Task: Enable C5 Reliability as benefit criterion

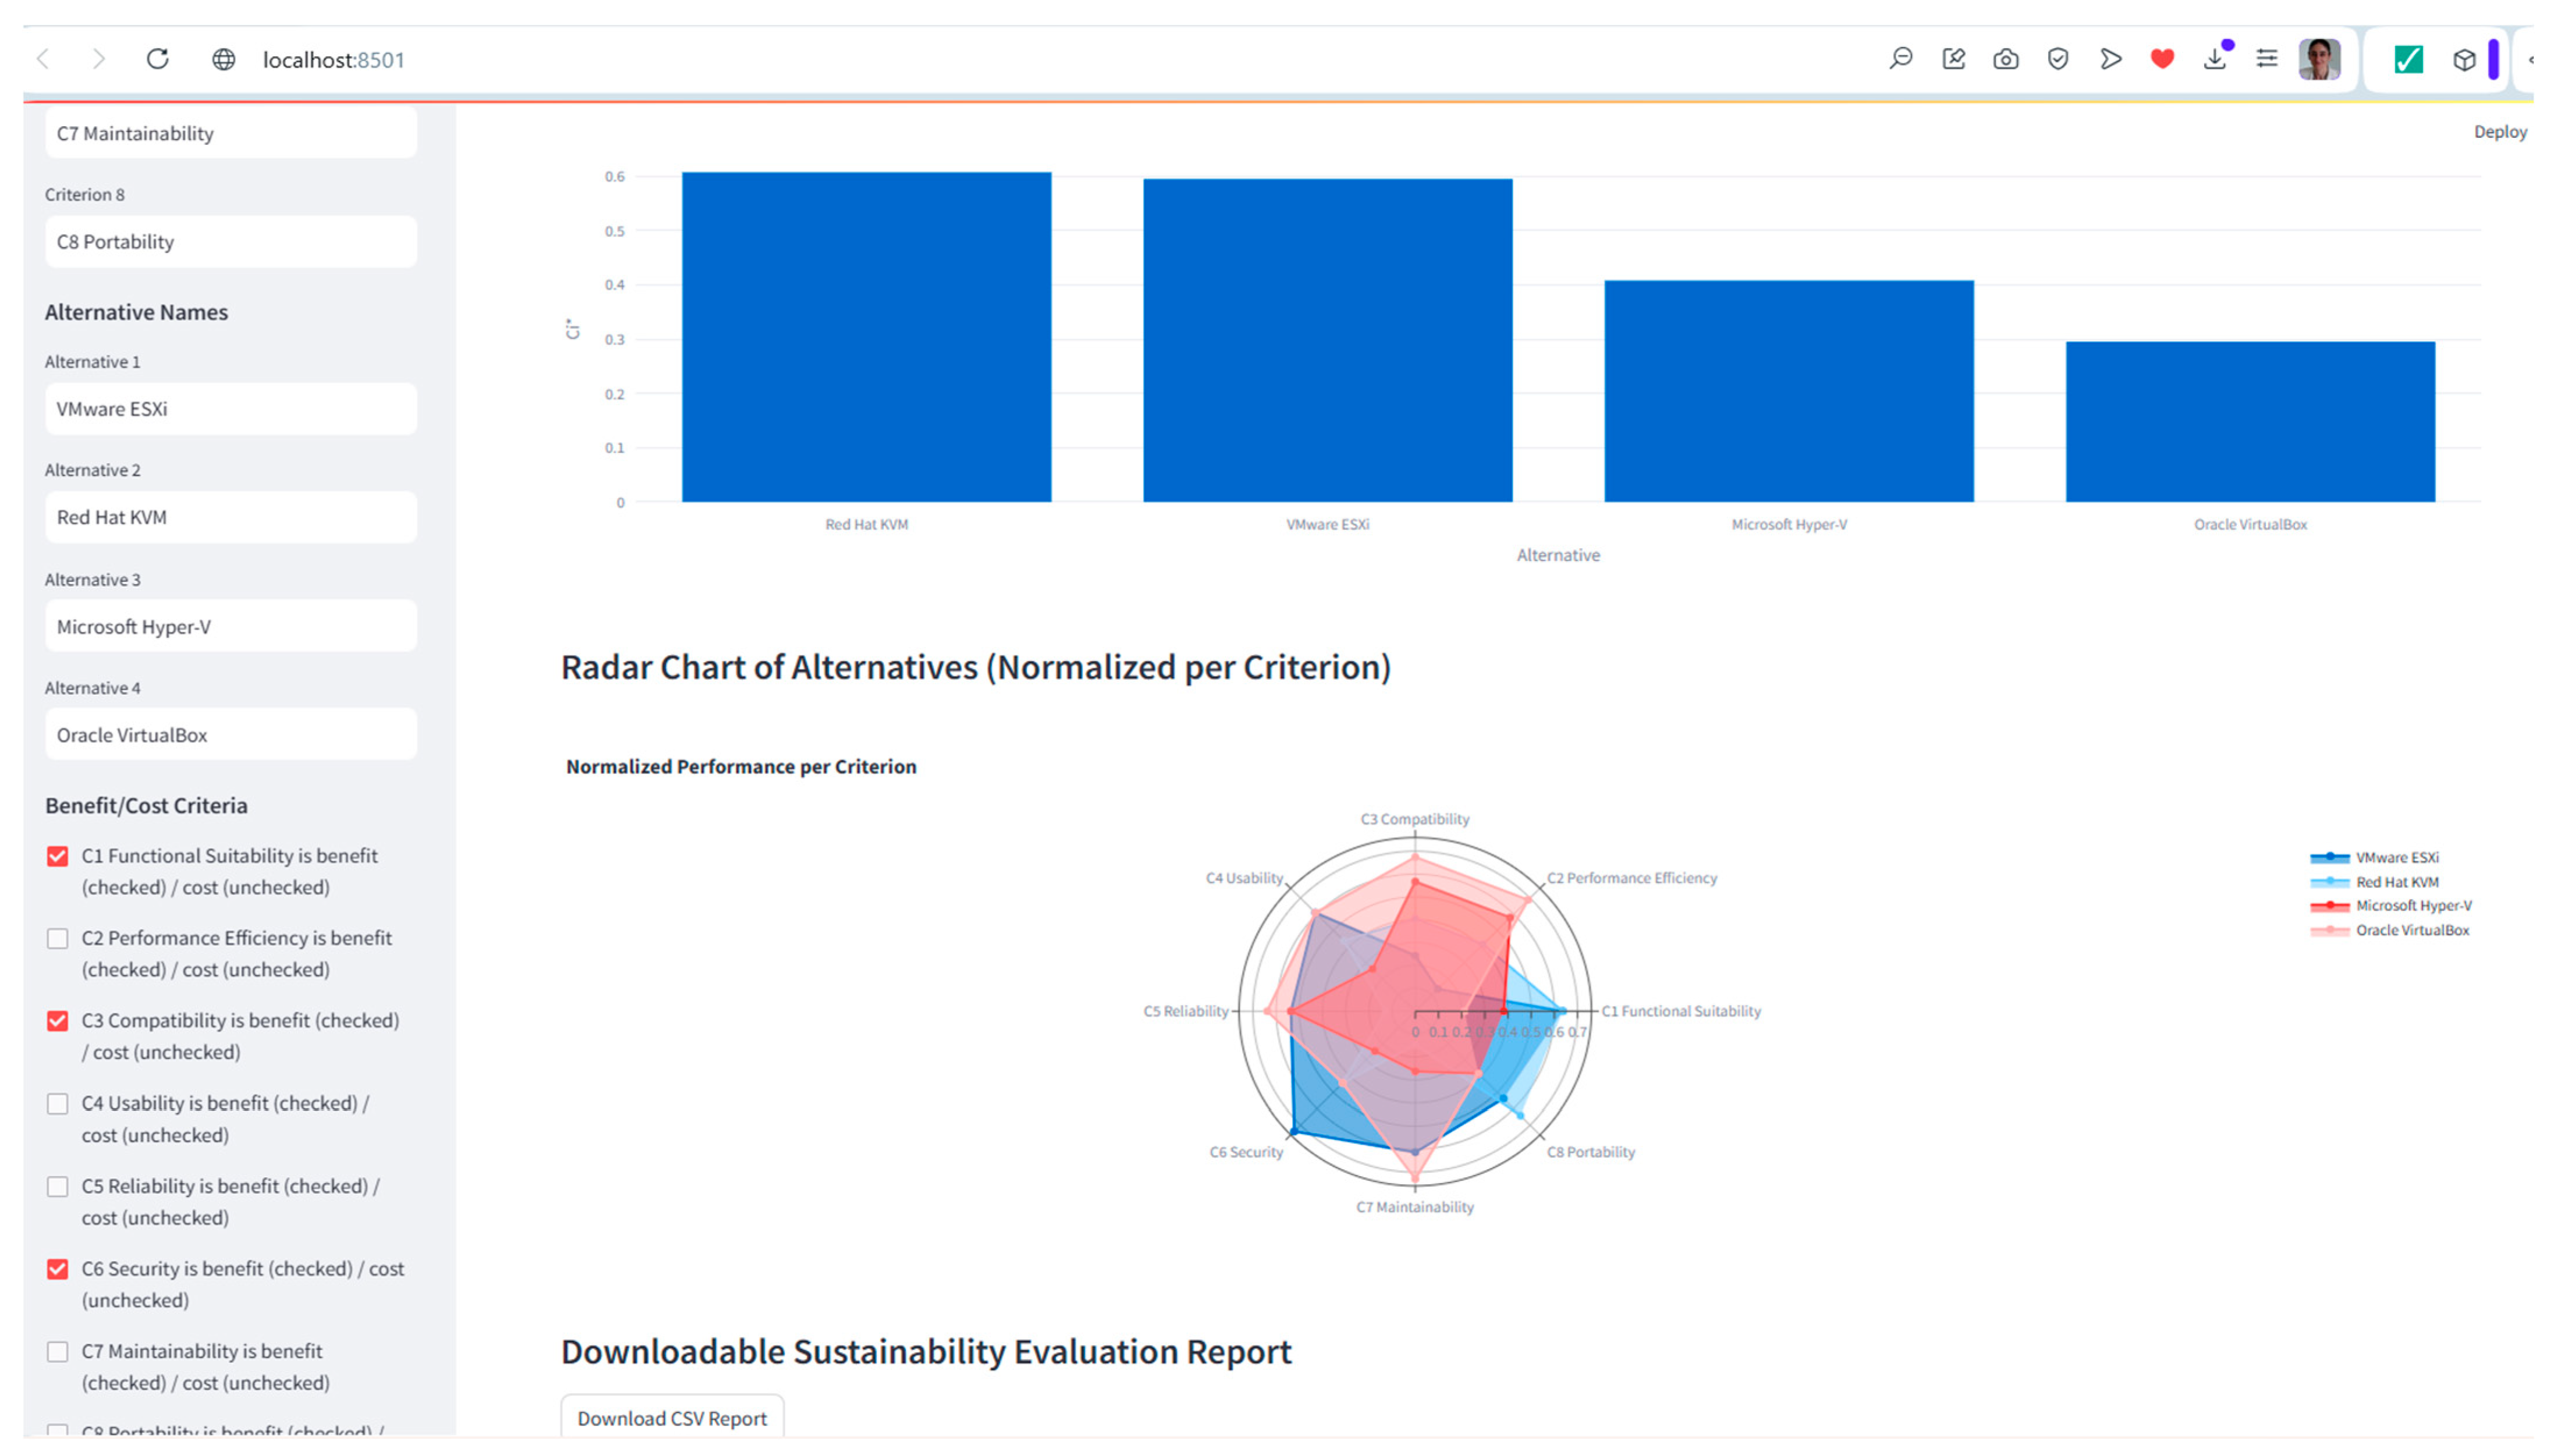Action: click(x=58, y=1186)
